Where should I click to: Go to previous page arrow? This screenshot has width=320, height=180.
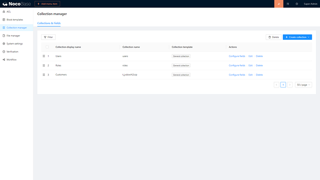pos(277,85)
